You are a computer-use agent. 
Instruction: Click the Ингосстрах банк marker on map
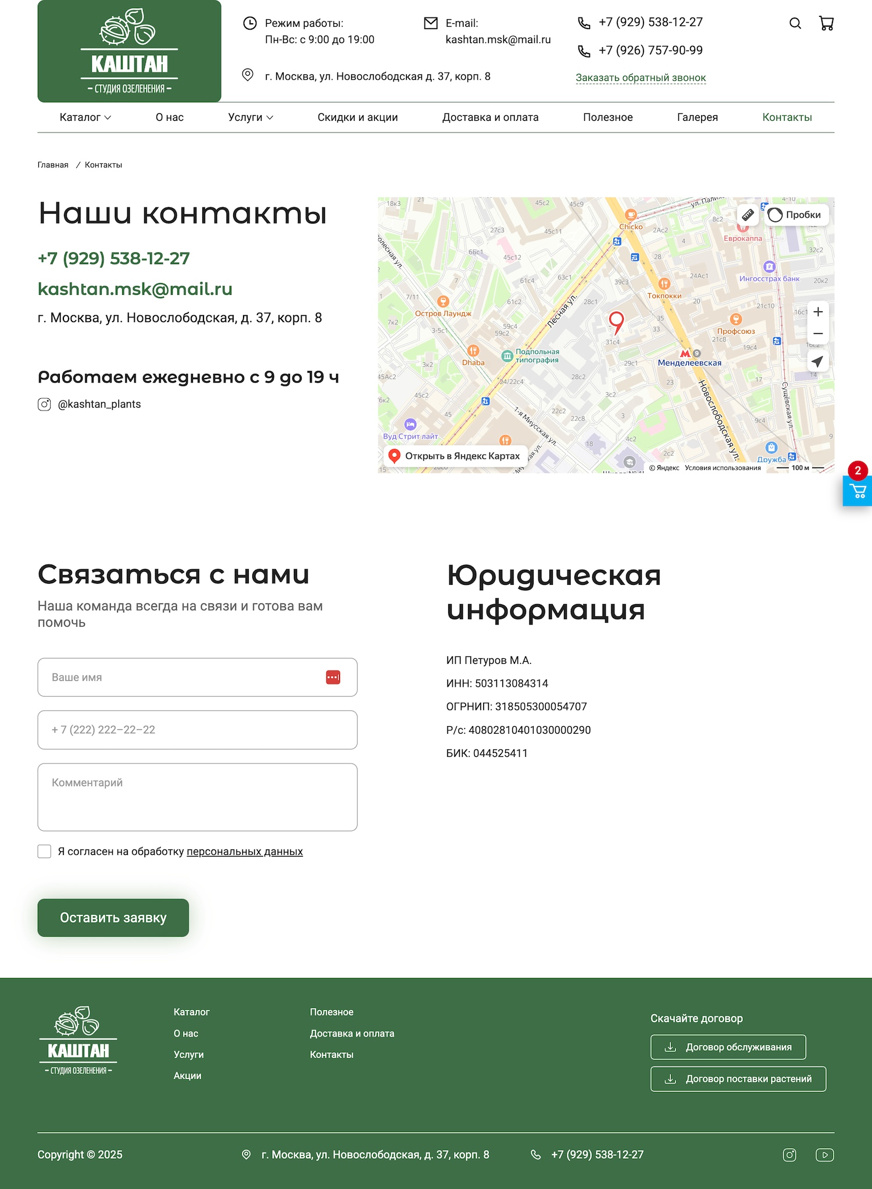pyautogui.click(x=770, y=267)
